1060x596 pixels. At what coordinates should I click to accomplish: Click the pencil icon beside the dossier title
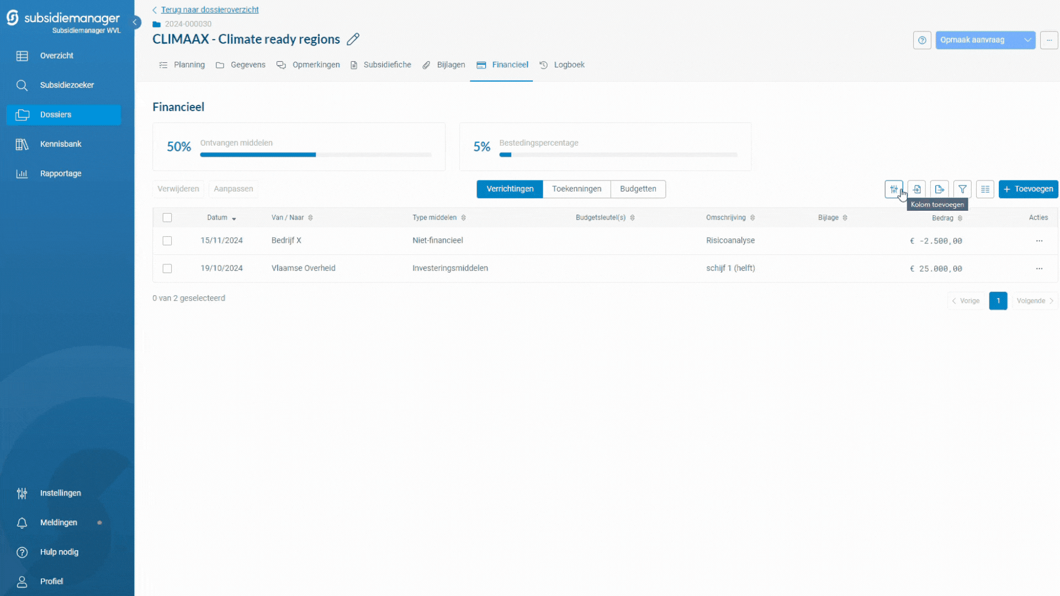353,39
